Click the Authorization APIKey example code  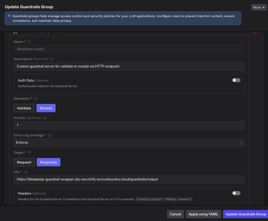pos(164,199)
